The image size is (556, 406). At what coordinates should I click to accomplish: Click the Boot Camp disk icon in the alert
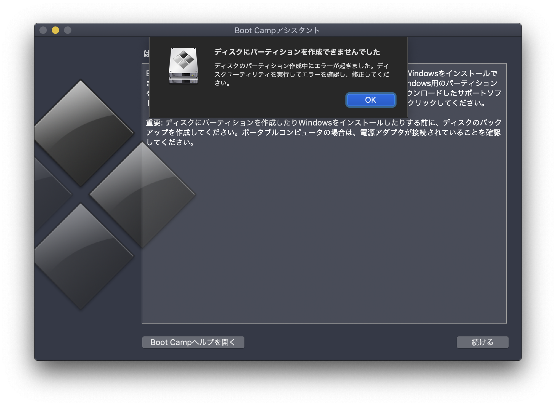click(183, 66)
